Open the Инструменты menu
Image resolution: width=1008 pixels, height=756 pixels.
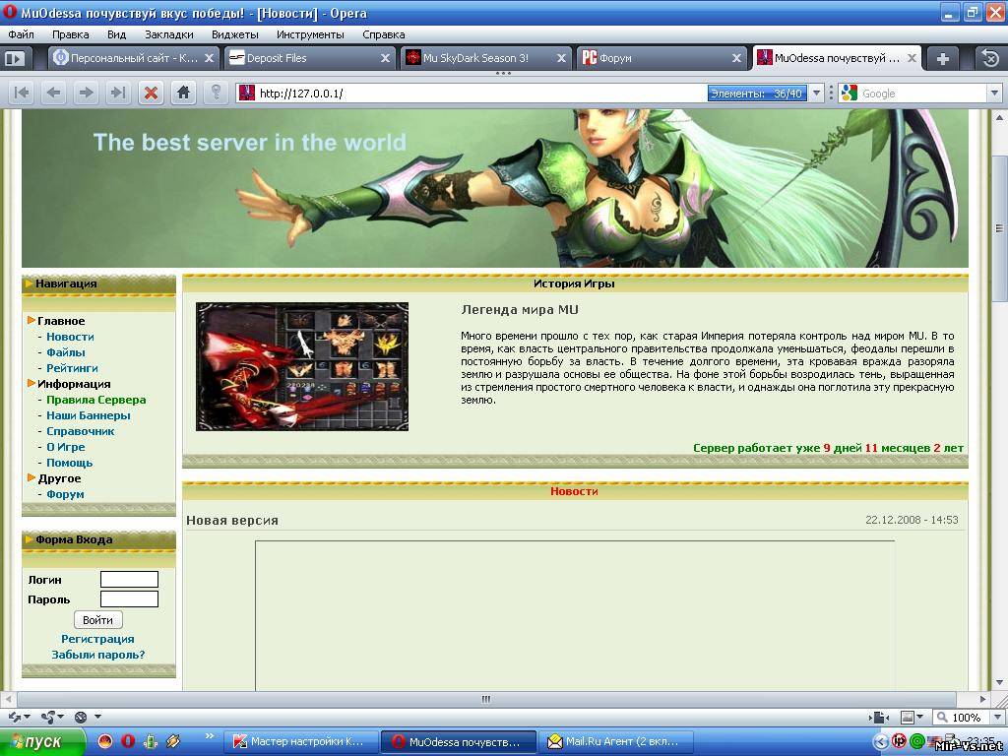click(310, 34)
